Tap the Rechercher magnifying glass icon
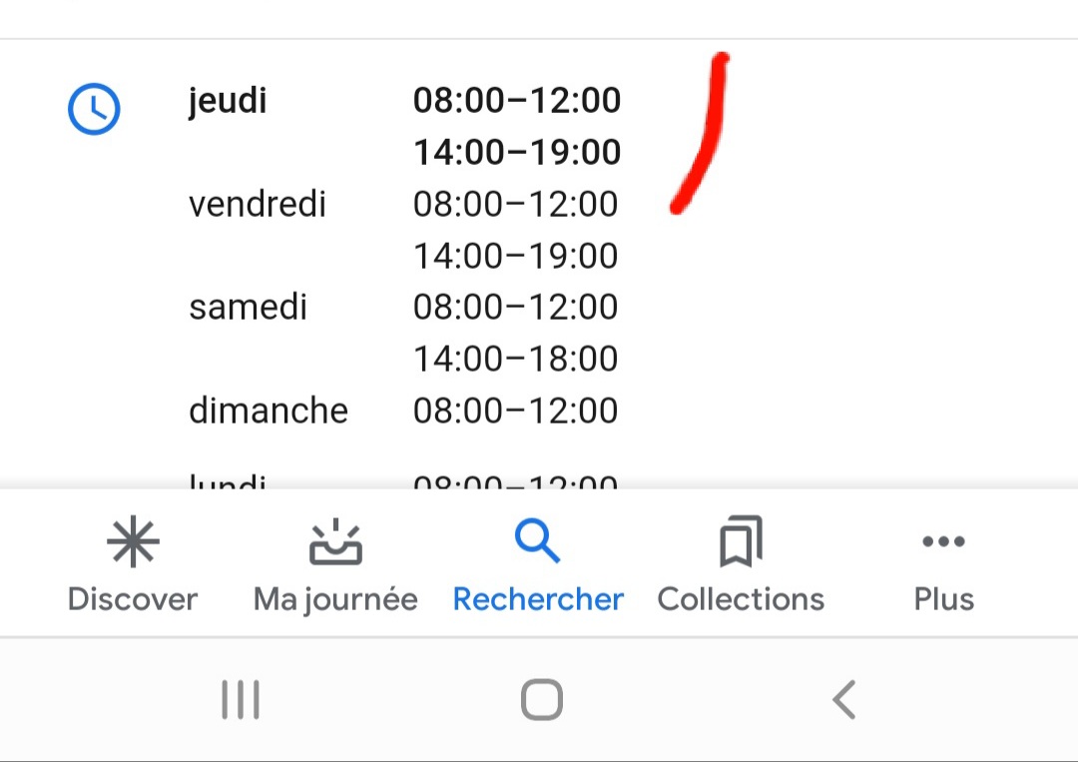Image resolution: width=1078 pixels, height=762 pixels. point(538,541)
